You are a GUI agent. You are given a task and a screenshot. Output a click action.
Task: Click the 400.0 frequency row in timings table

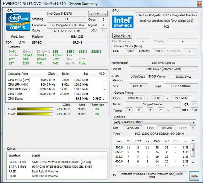click(152, 162)
